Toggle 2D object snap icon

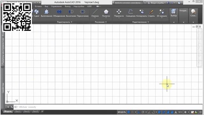tap(153, 112)
